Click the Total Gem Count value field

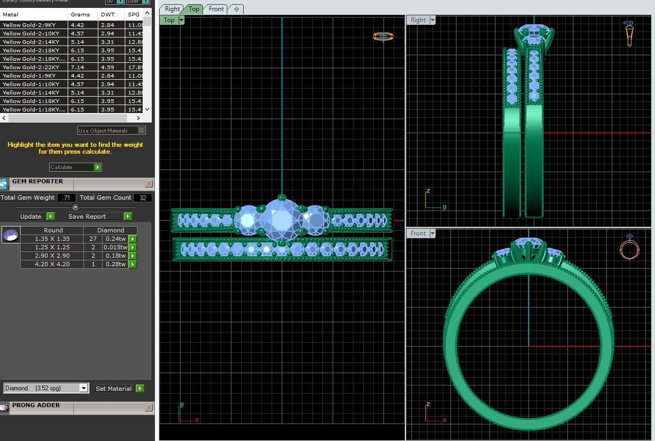tap(143, 198)
